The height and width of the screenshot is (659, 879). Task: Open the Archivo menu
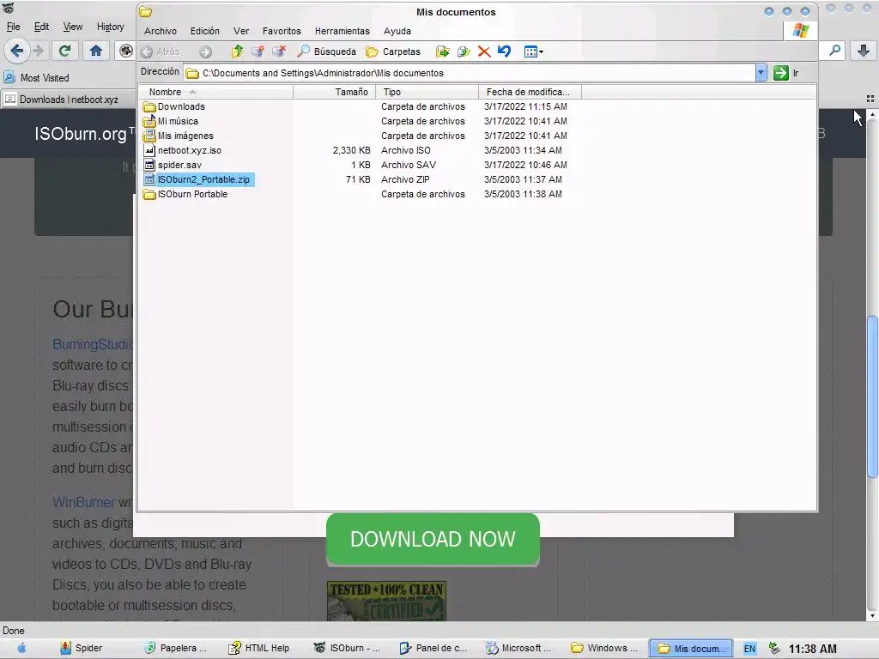161,31
